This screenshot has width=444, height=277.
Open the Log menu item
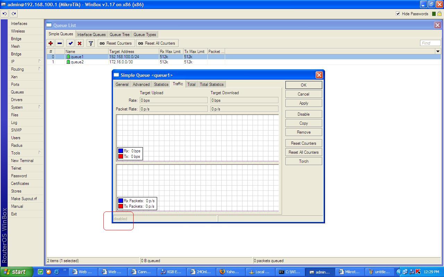pyautogui.click(x=14, y=123)
